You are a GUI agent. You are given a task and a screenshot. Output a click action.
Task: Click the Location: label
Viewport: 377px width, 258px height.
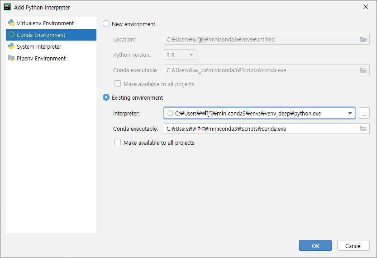[124, 40]
